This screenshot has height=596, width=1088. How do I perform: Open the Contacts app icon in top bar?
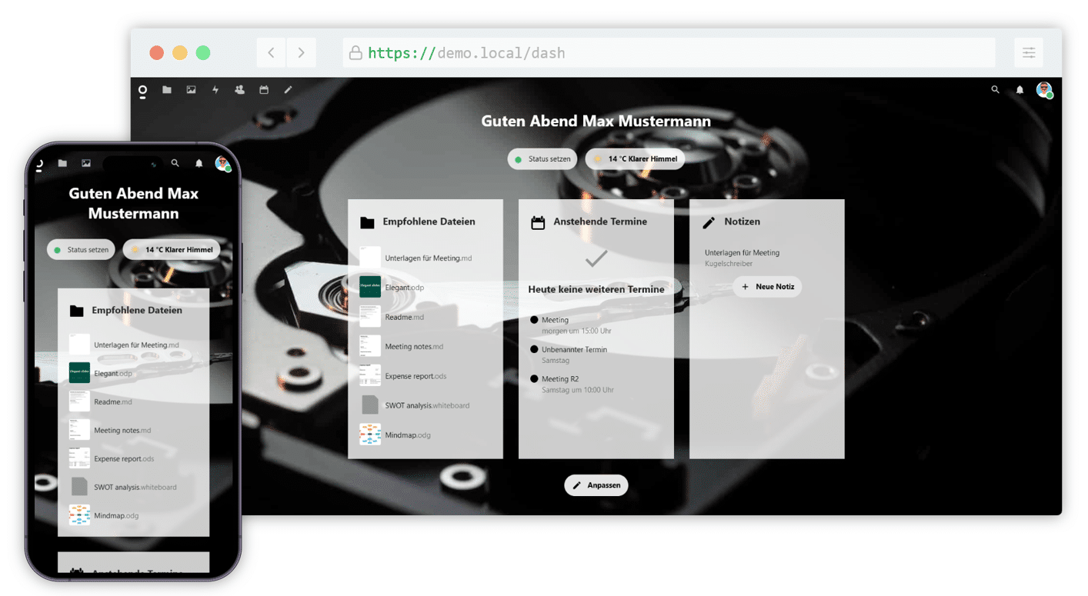pyautogui.click(x=239, y=90)
